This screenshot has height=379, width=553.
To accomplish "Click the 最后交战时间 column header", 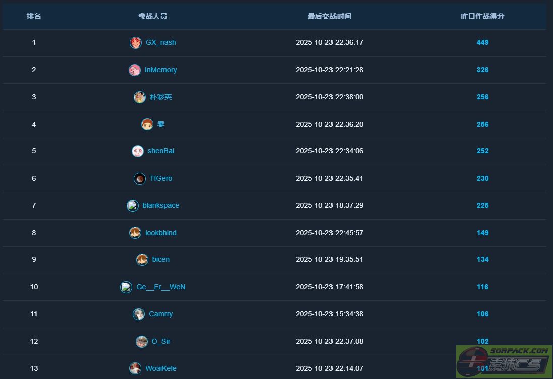I will pyautogui.click(x=329, y=16).
